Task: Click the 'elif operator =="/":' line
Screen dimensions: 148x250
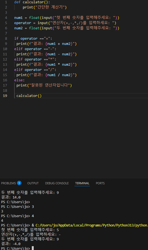Action: point(35,70)
